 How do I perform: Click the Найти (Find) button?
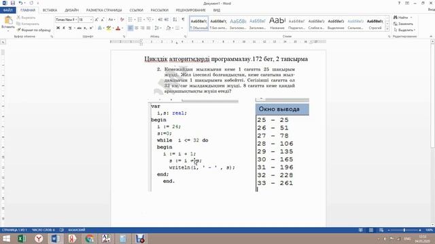(x=401, y=18)
